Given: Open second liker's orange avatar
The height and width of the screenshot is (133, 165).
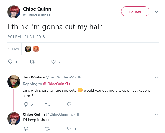Looking at the screenshot, I should click(36, 49).
